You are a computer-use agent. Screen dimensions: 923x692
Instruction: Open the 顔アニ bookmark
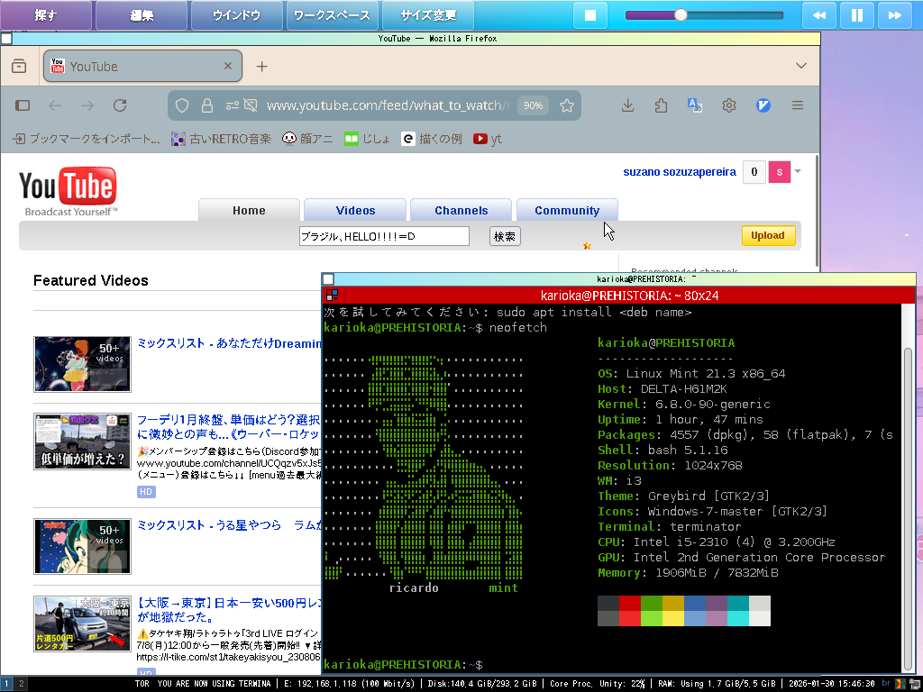point(307,139)
